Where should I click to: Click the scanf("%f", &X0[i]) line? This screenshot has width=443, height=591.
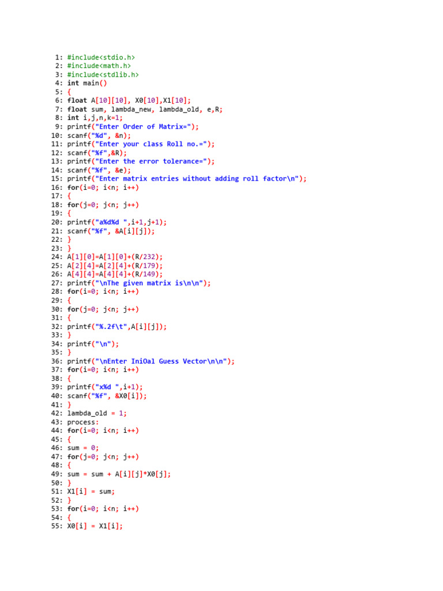[x=107, y=396]
